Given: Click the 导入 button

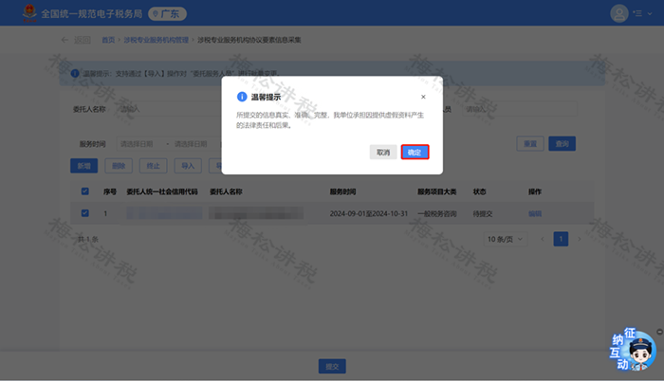Looking at the screenshot, I should click(188, 166).
